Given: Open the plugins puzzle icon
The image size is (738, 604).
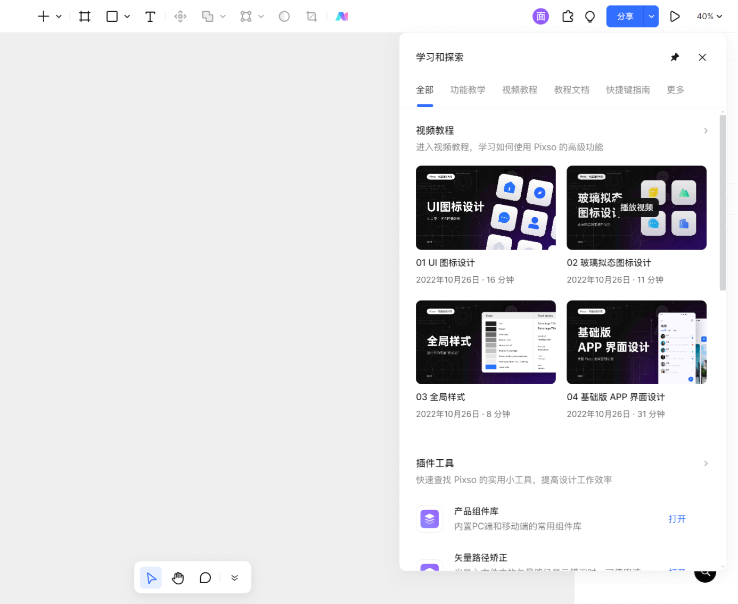Looking at the screenshot, I should 568,16.
